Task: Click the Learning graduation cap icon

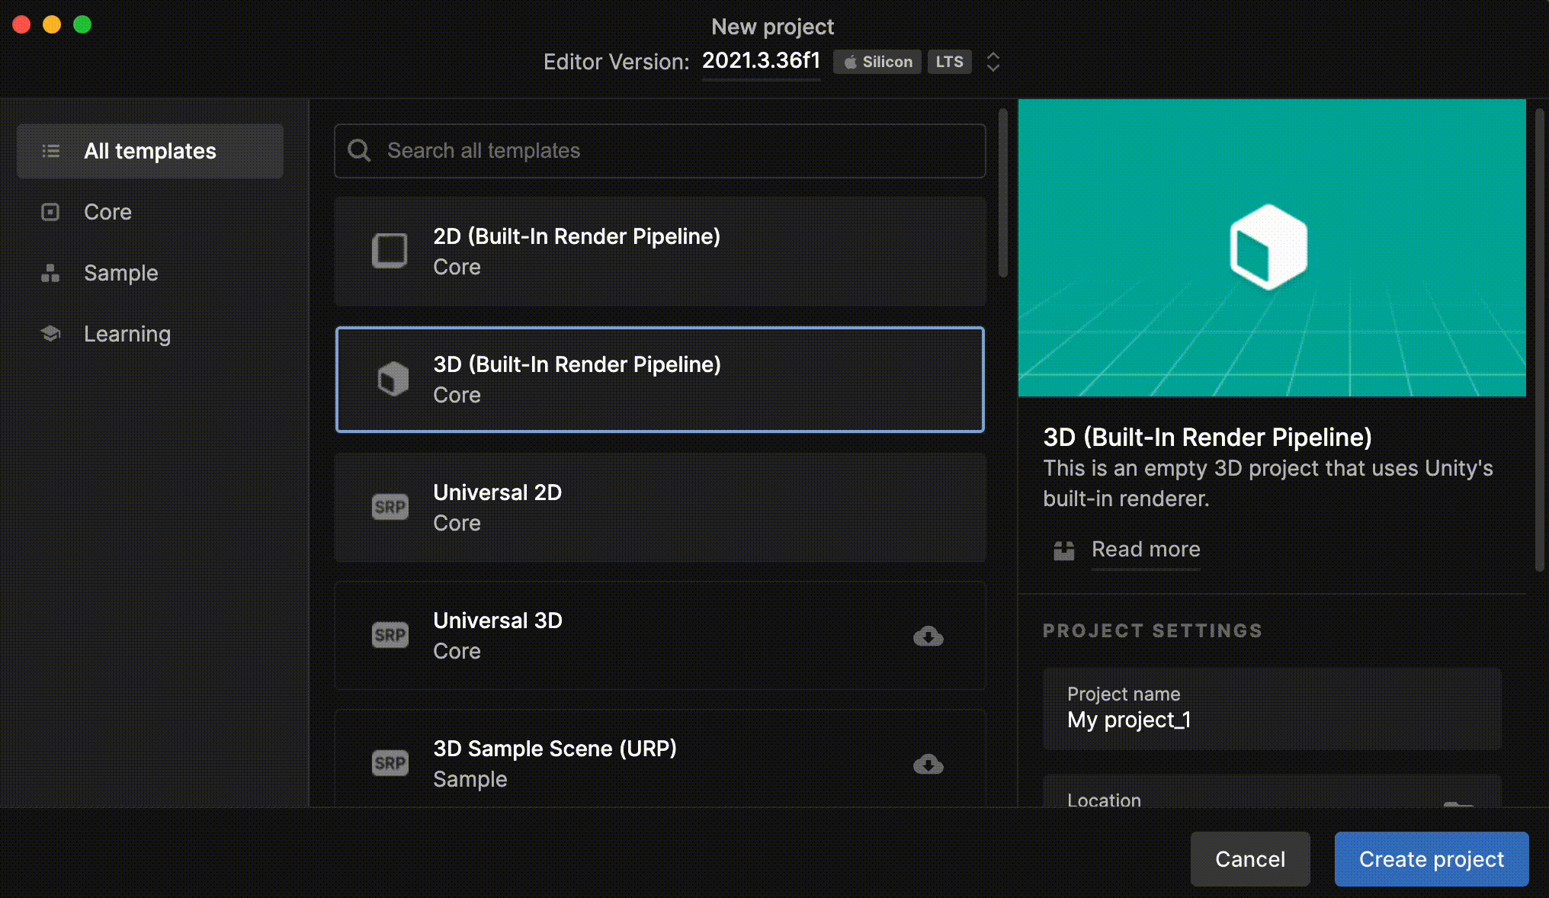Action: [50, 334]
